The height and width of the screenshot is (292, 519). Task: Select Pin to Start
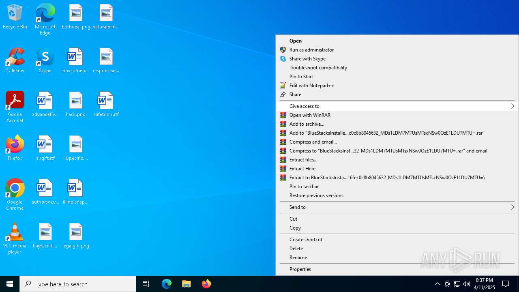pos(397,77)
